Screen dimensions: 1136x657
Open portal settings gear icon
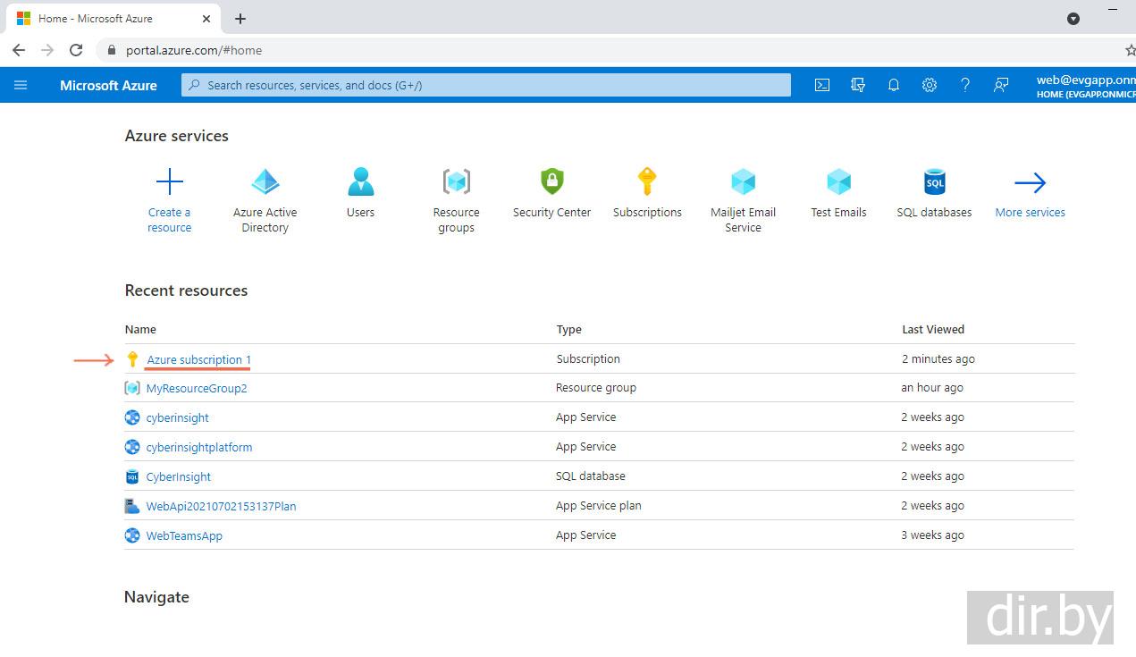coord(930,85)
